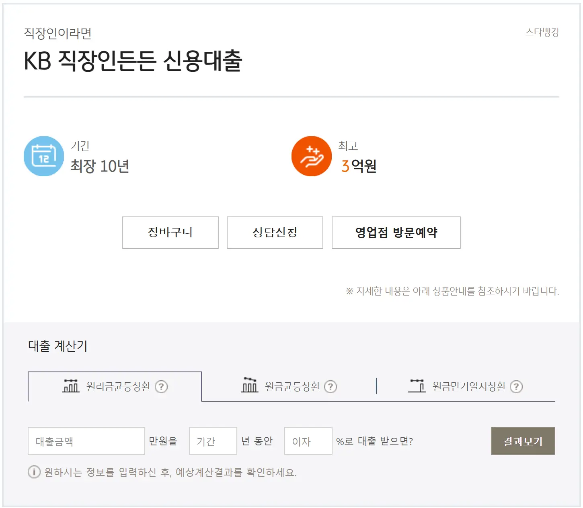The image size is (583, 508).
Task: Click the 스타뱅킹 label
Action: pyautogui.click(x=542, y=32)
